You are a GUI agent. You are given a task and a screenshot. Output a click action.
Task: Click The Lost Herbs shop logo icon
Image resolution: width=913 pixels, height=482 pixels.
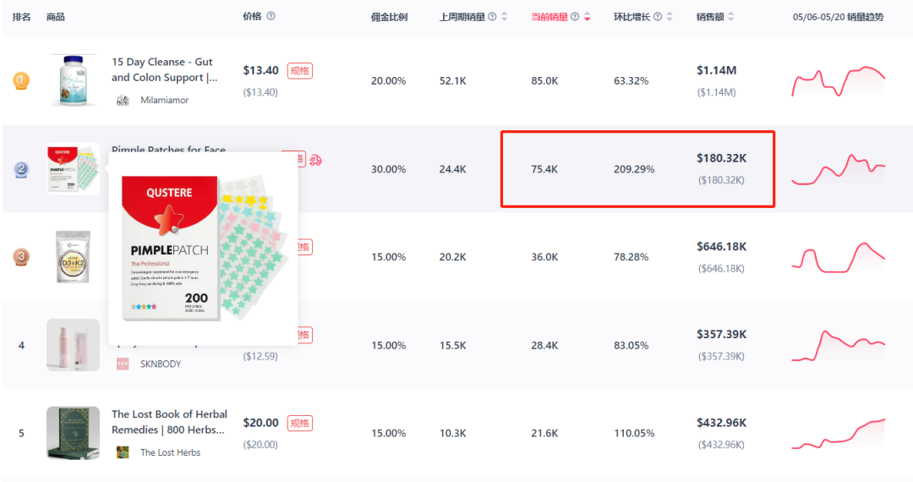click(123, 452)
